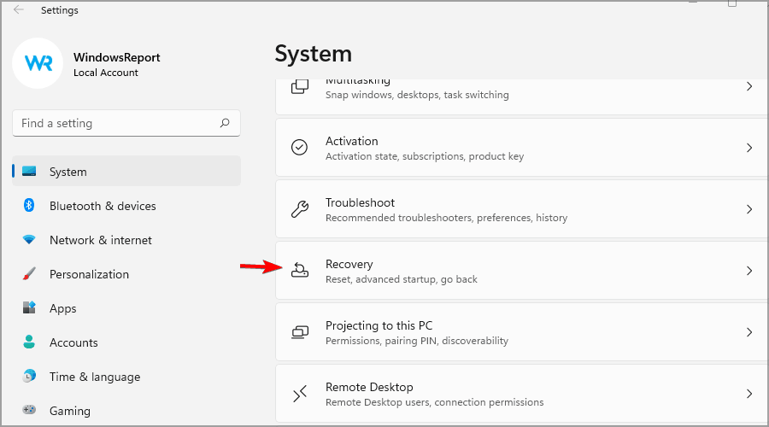Open Troubleshoot via its right chevron

coord(748,209)
